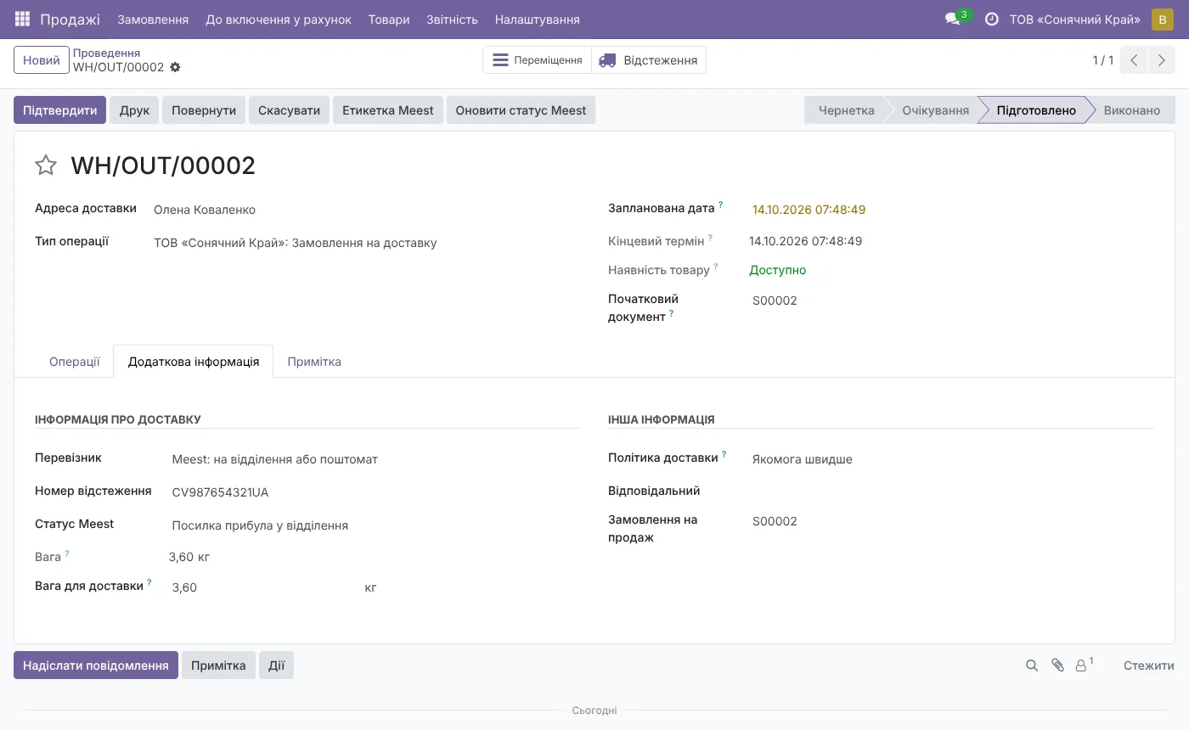This screenshot has width=1189, height=730.
Task: Open the Товари menu
Action: [389, 19]
